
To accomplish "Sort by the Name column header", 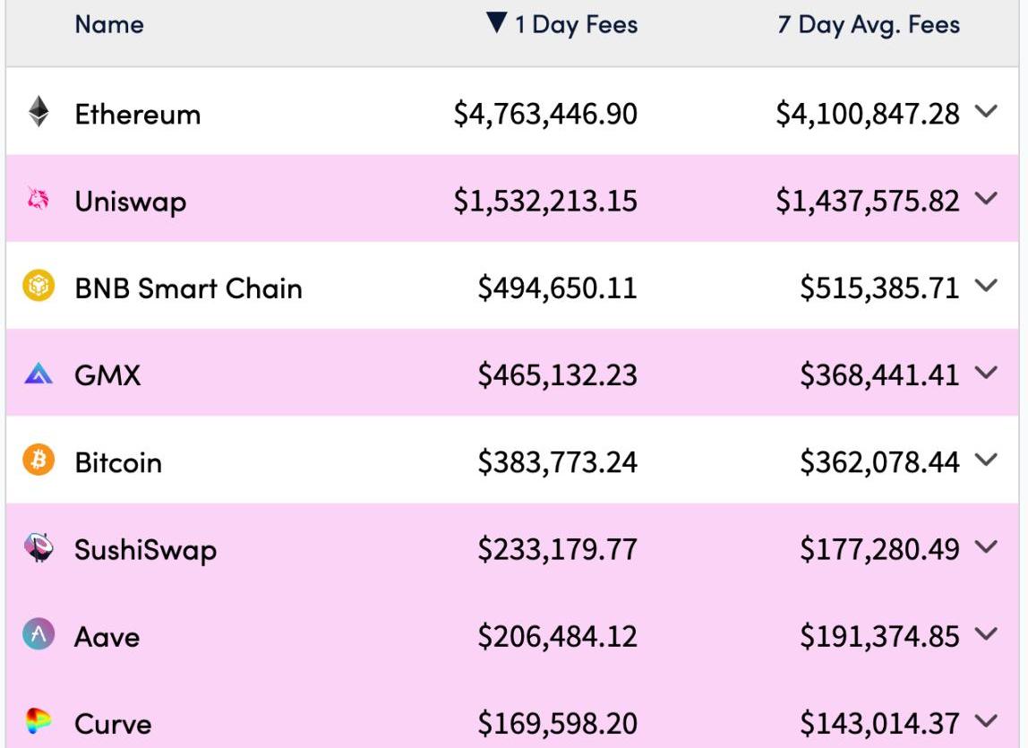I will 109,25.
